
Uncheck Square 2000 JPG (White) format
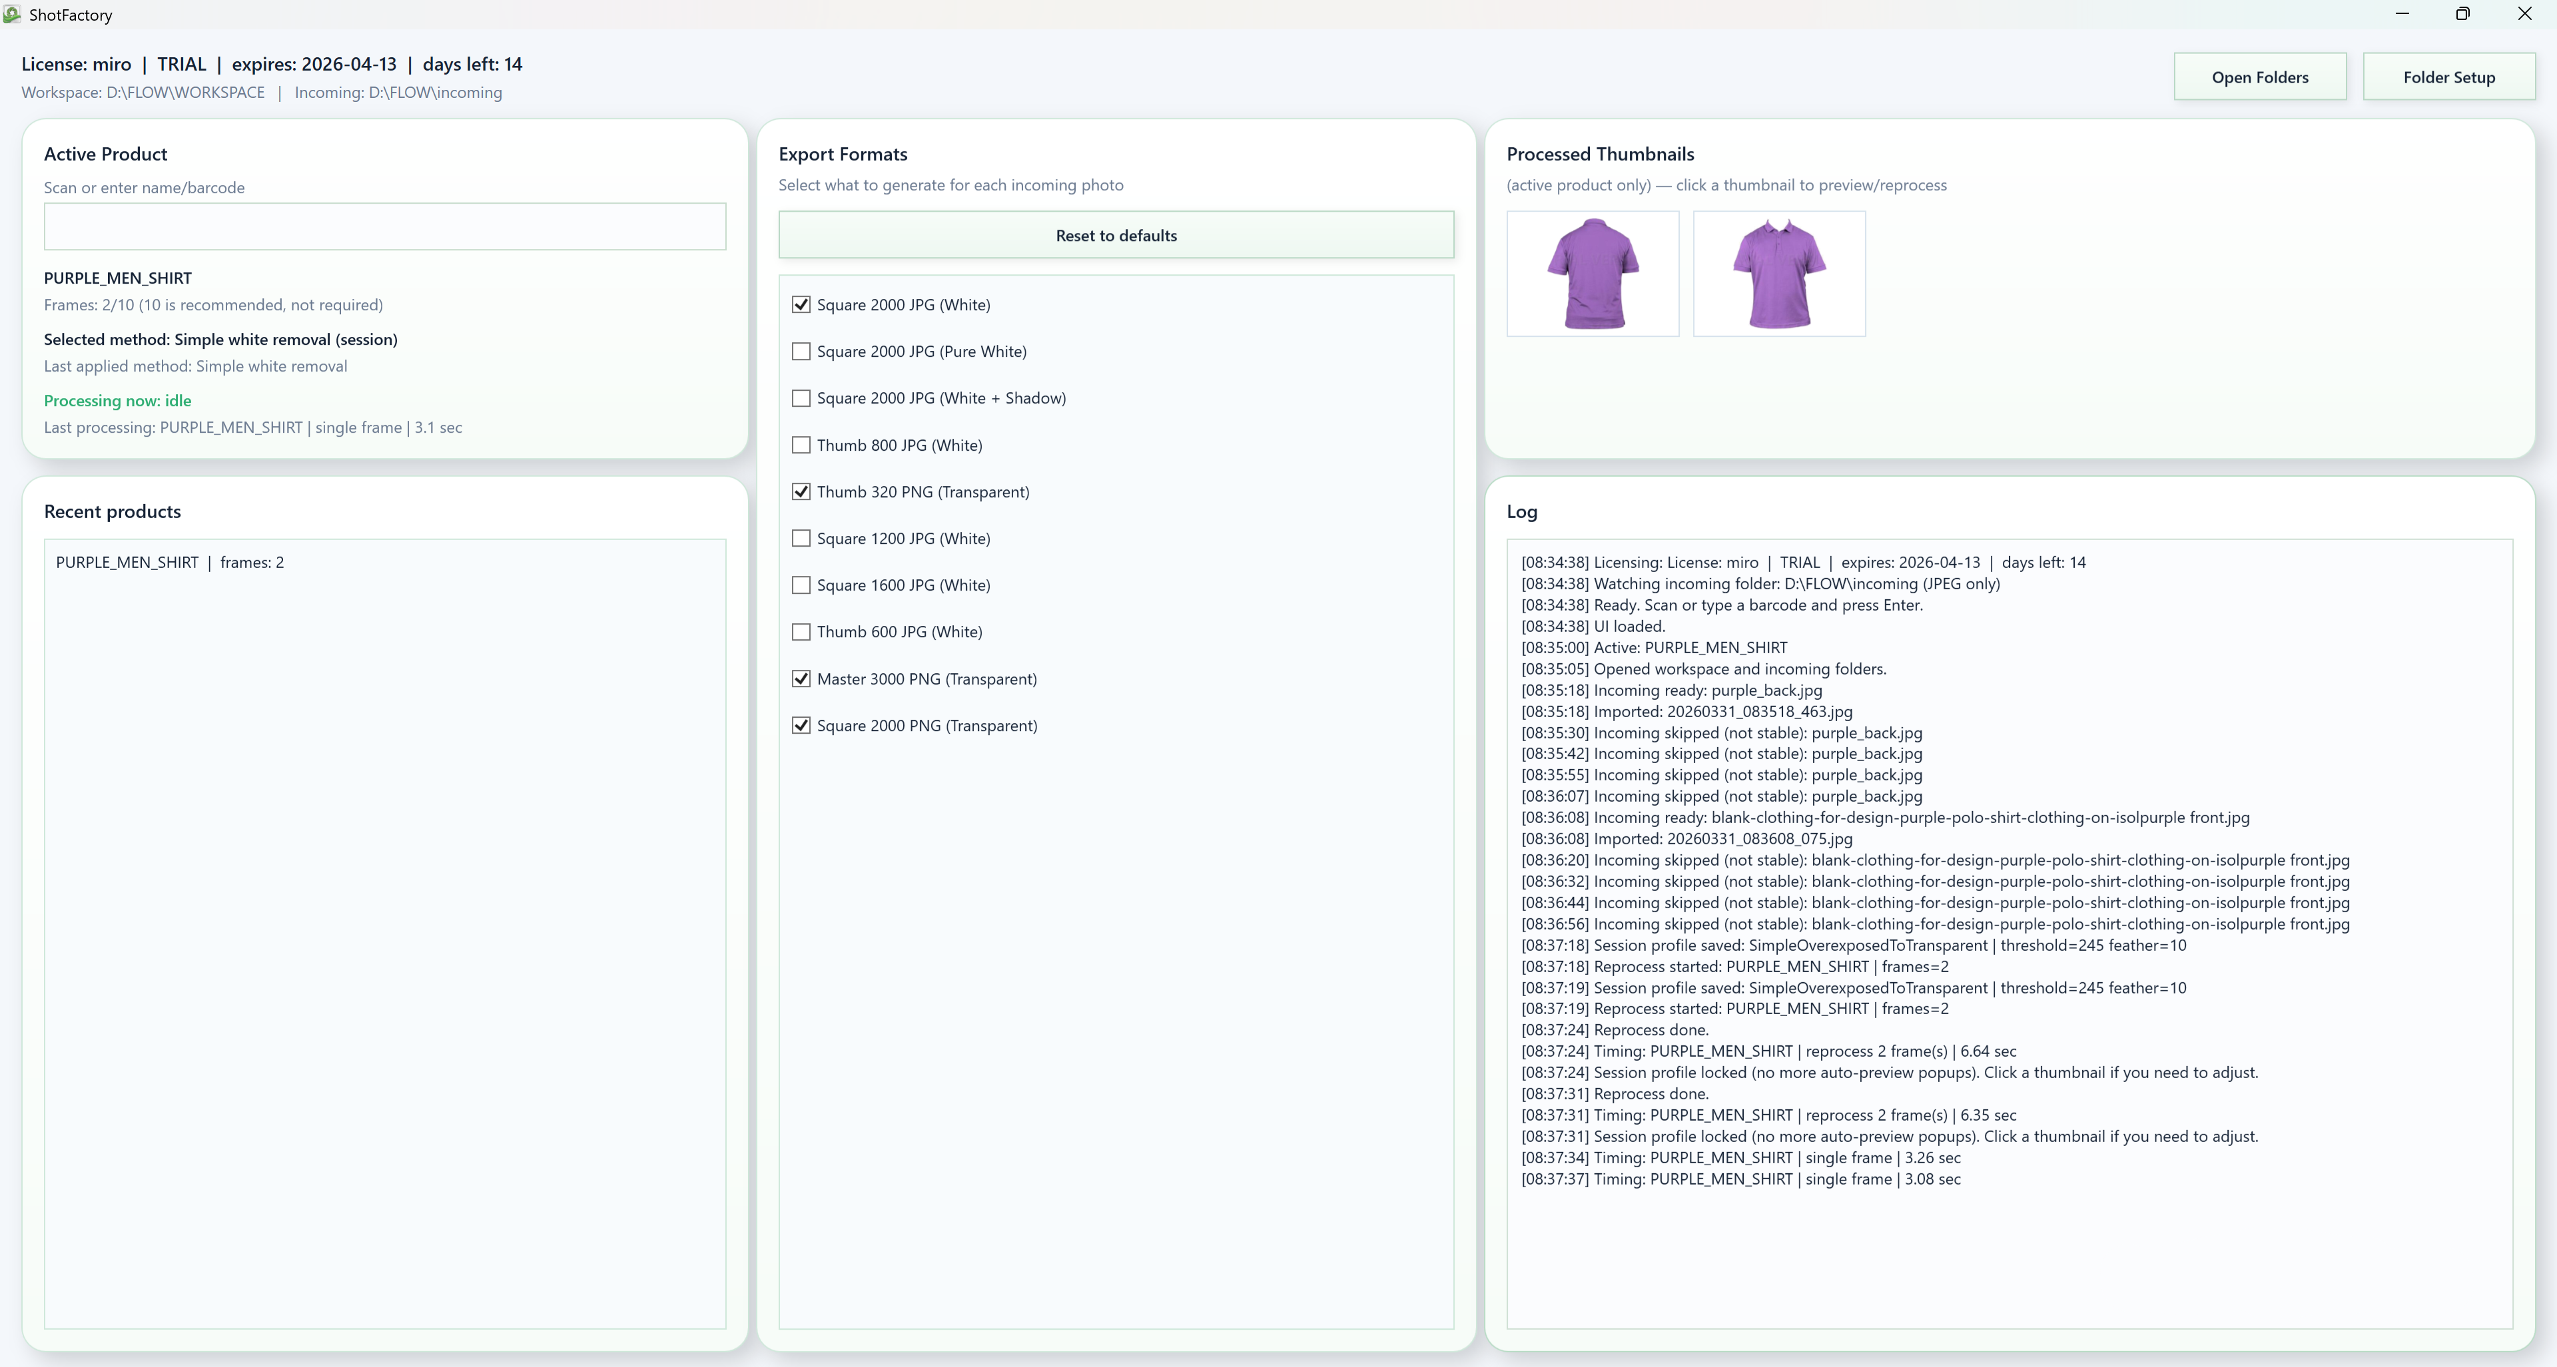[801, 304]
